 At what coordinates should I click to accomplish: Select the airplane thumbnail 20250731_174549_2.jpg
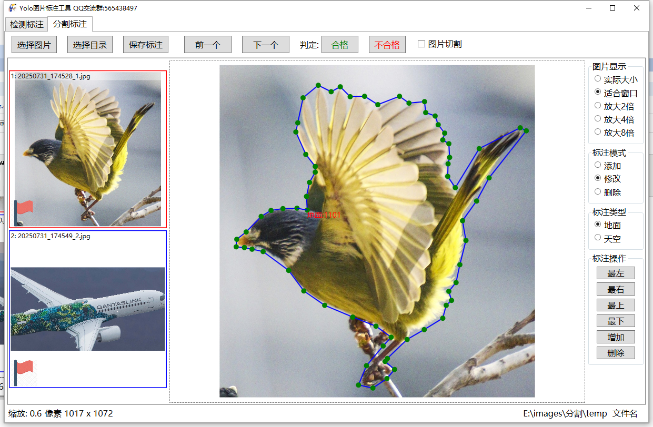88,309
